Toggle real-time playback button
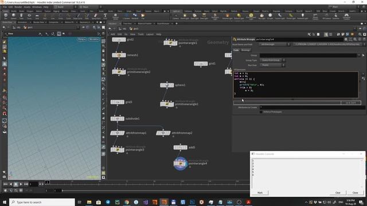 click(6, 191)
